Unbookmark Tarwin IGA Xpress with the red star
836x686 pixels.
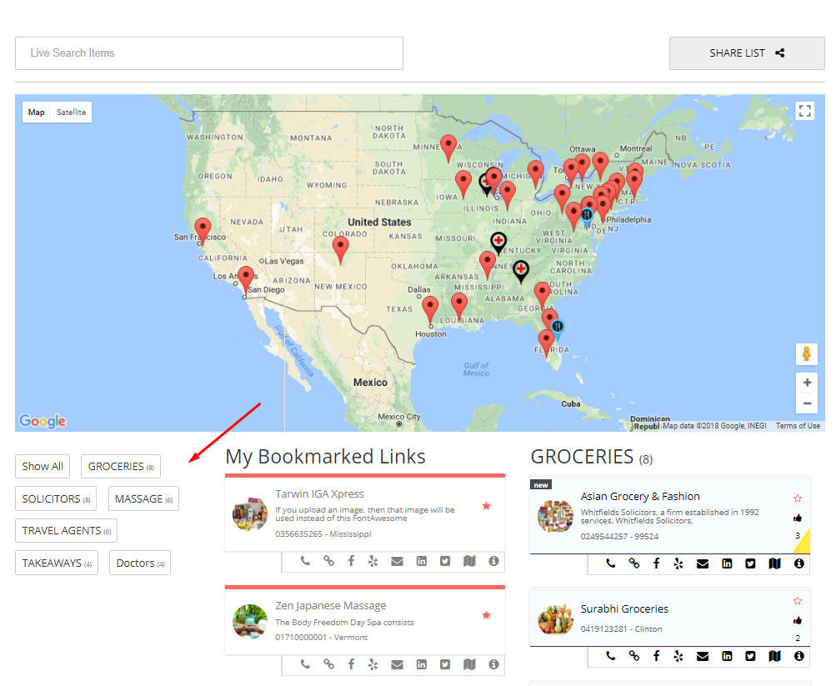click(486, 506)
